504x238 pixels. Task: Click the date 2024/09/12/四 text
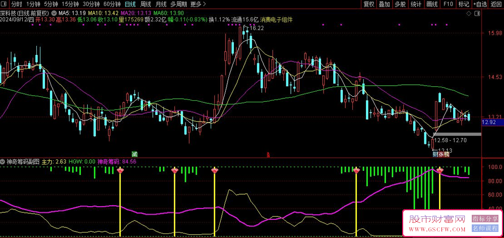[17, 20]
